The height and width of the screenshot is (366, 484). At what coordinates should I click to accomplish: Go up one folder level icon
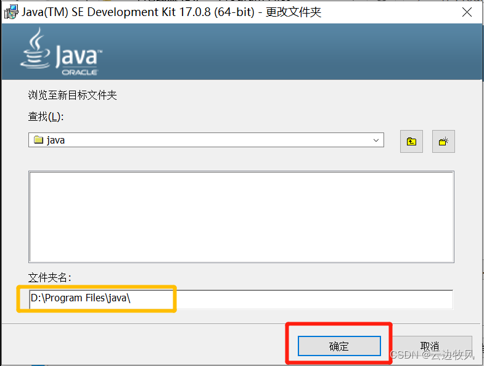(411, 141)
